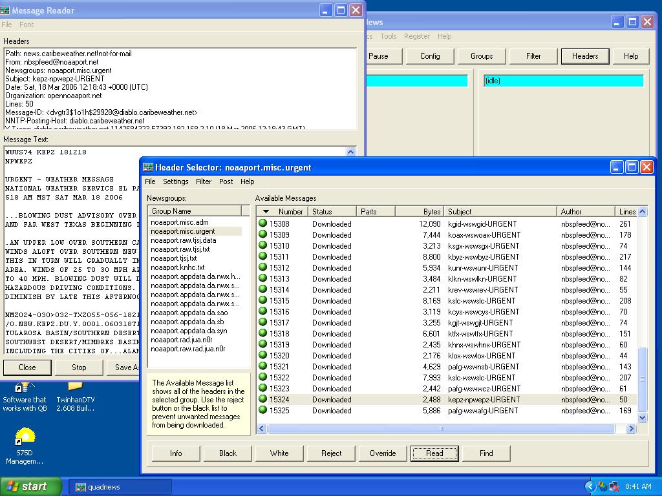This screenshot has height=496, width=662.
Task: Open the Post menu in Header Selector
Action: click(226, 181)
